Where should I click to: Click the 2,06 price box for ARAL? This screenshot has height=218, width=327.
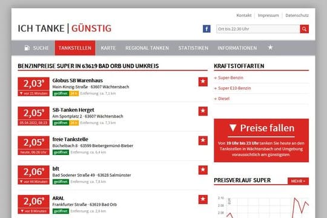(33, 204)
